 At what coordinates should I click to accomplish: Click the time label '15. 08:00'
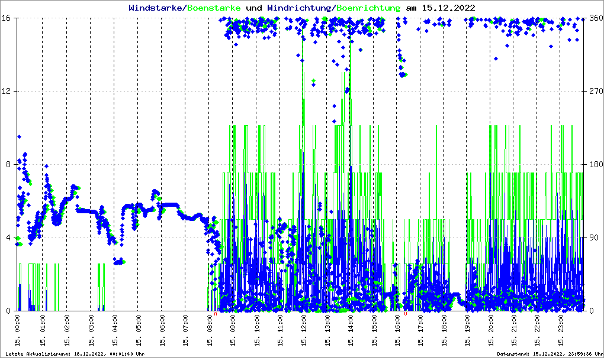209,330
